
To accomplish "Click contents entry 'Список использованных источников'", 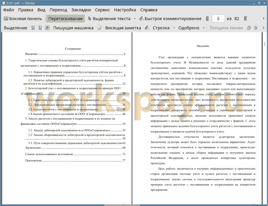I will (75, 154).
